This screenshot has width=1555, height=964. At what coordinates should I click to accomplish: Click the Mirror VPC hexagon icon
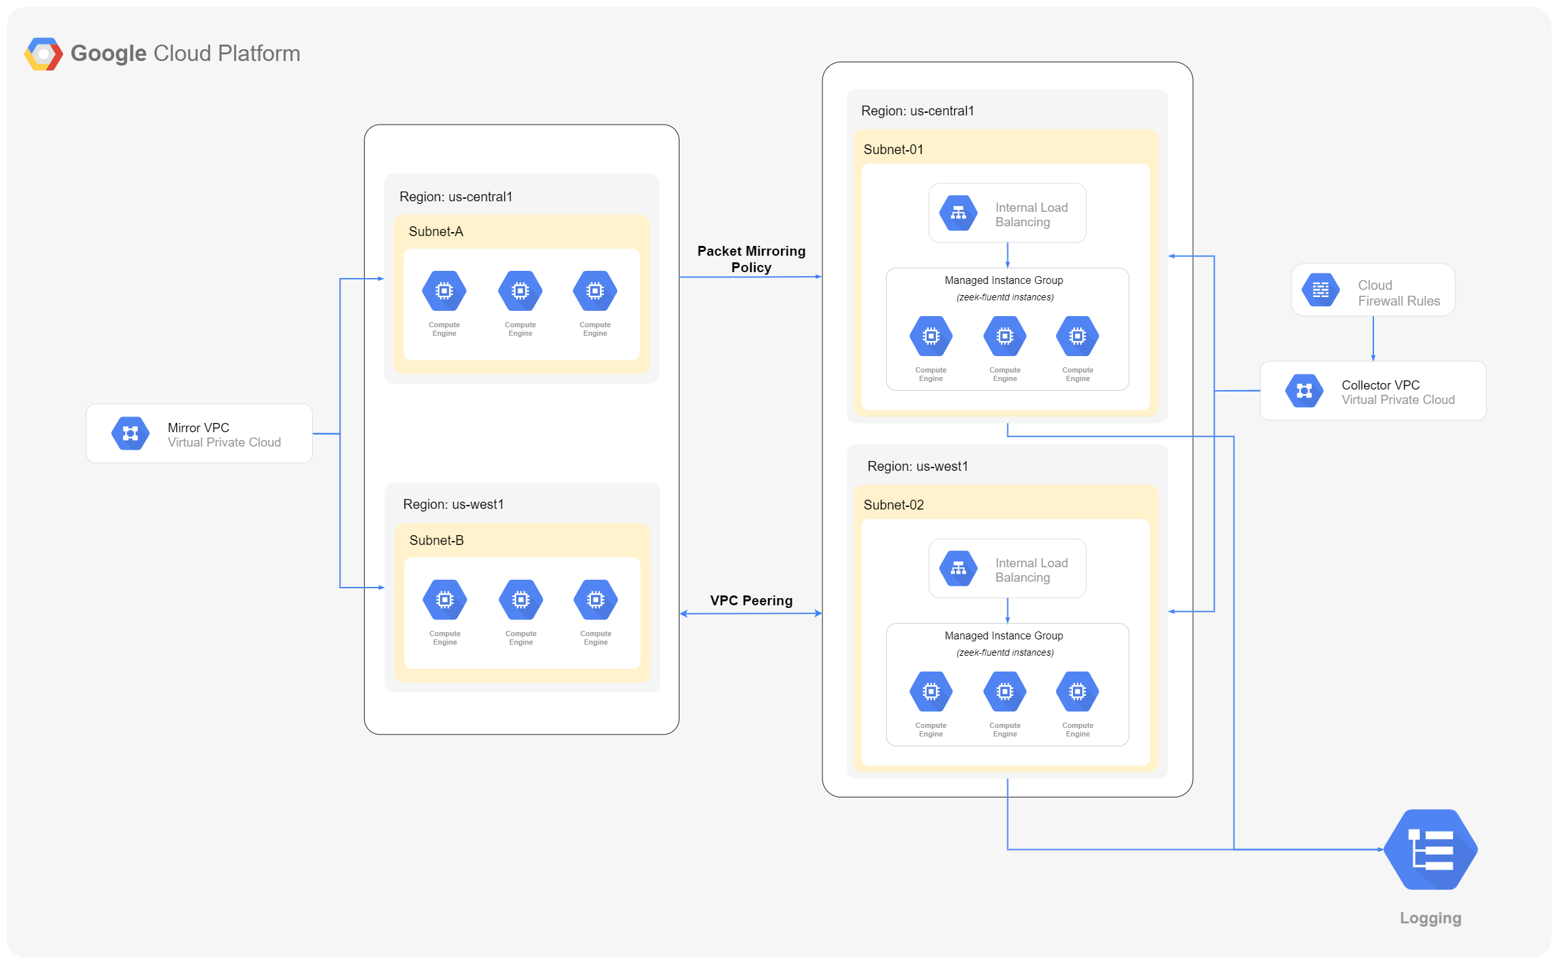point(131,433)
